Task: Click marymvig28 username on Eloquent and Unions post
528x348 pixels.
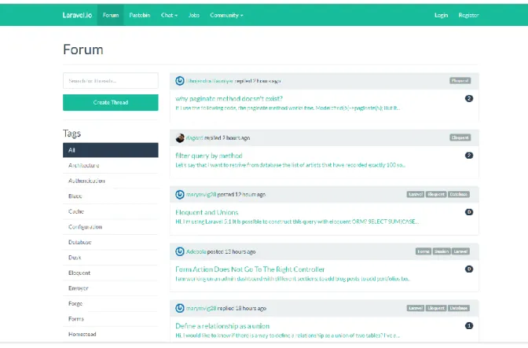Action: (x=201, y=195)
